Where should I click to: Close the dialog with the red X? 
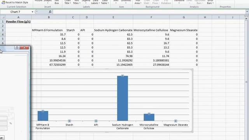click(x=24, y=47)
